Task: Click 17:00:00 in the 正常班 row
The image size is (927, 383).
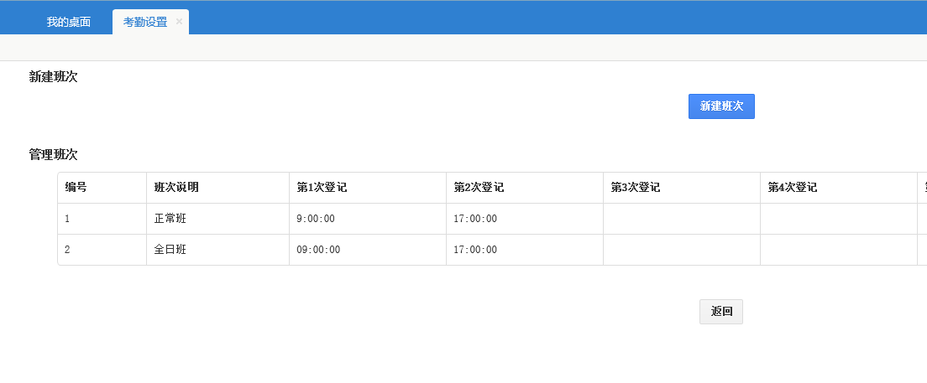Action: [475, 219]
